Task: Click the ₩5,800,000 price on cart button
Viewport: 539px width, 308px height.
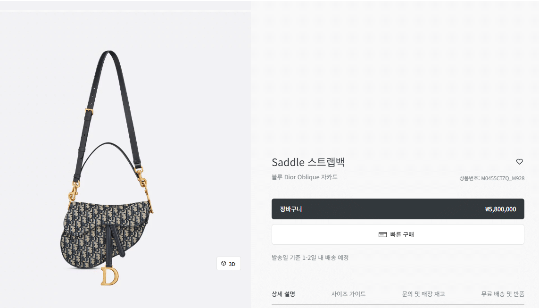Action: (x=500, y=209)
